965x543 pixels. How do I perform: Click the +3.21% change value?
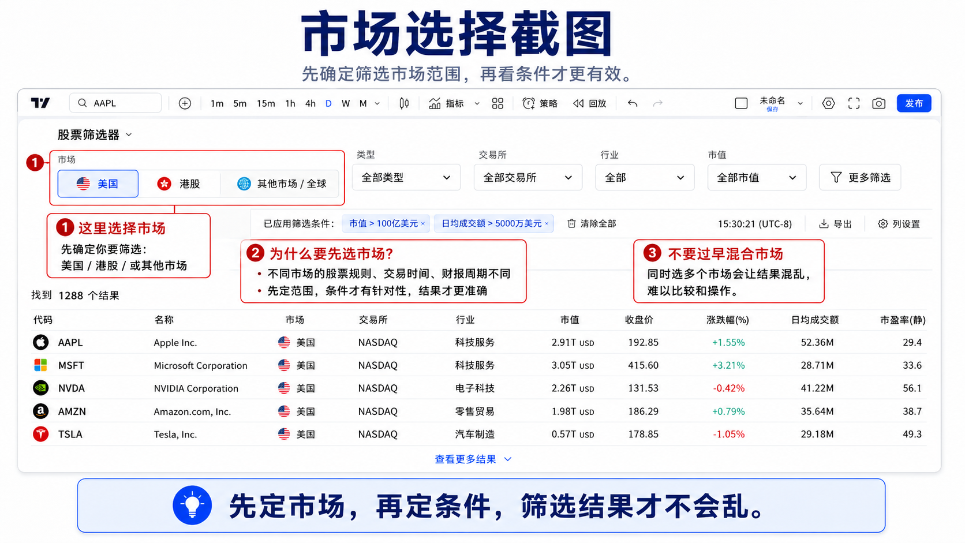(x=728, y=365)
